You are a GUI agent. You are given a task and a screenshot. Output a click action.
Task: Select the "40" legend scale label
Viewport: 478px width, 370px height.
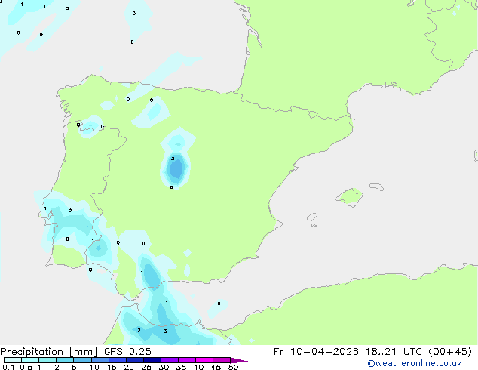click(198, 367)
